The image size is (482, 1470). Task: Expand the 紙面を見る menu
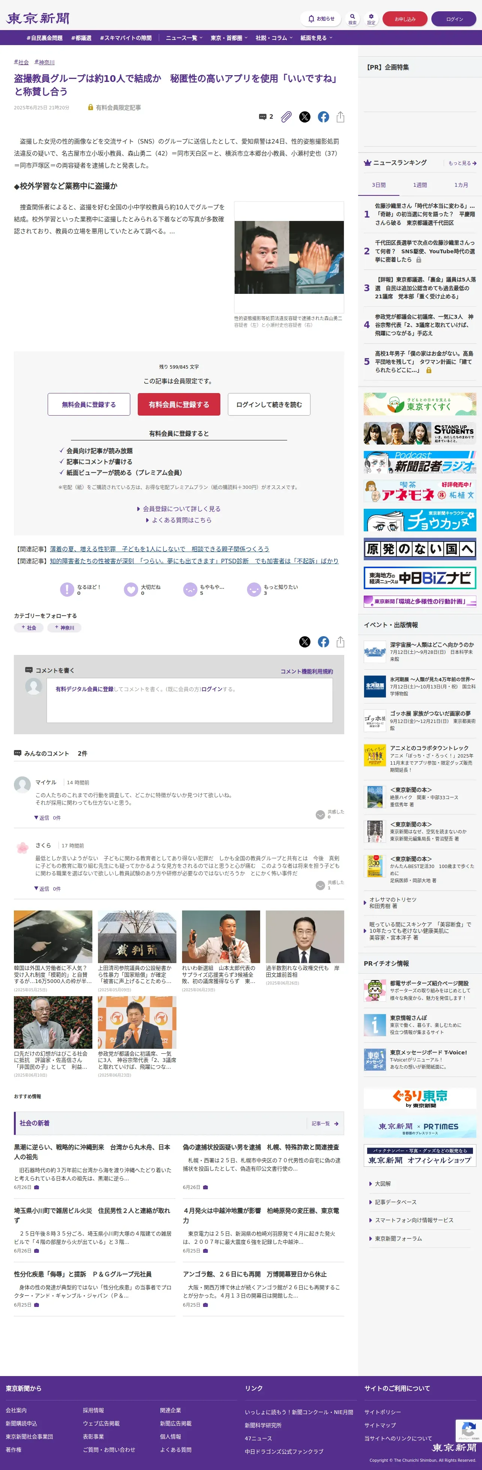tap(316, 38)
